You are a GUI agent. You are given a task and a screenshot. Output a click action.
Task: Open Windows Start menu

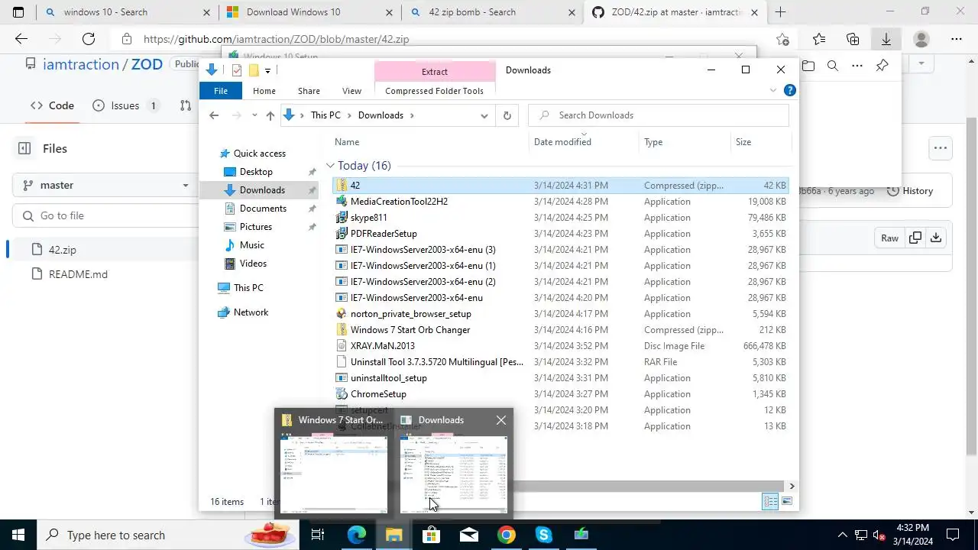coord(18,535)
